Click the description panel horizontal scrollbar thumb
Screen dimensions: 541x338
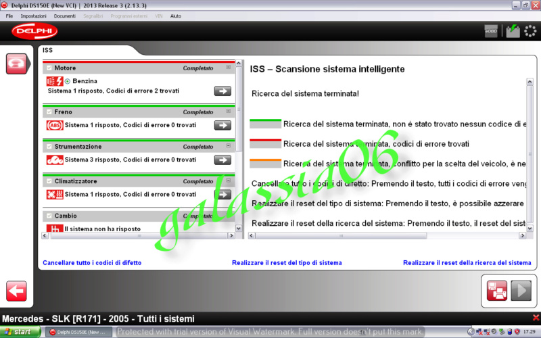(341, 235)
